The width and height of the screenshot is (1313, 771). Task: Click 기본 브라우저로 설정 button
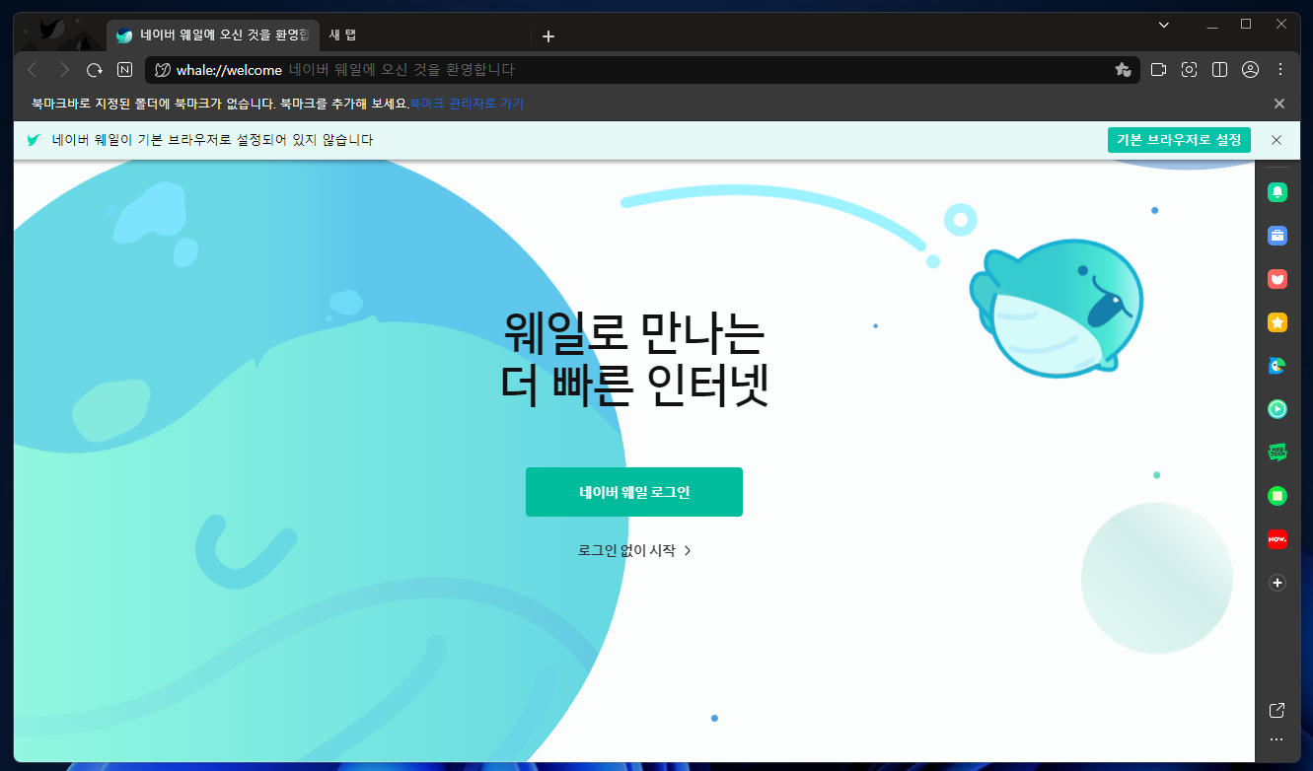pyautogui.click(x=1179, y=140)
